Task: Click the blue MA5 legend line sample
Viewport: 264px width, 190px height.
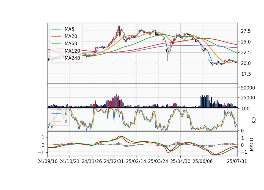Action: coord(56,29)
